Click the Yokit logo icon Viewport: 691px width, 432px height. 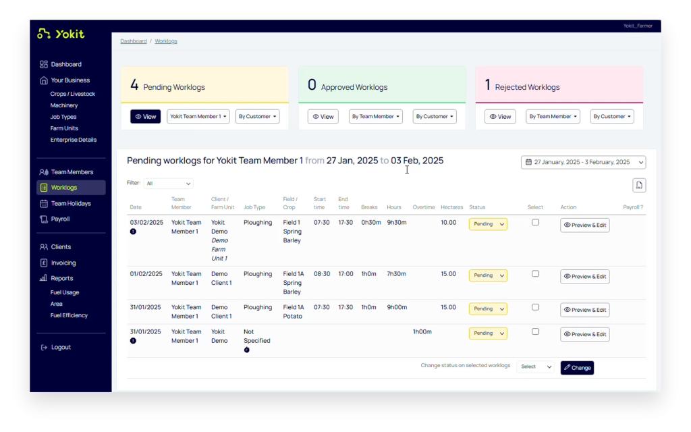click(44, 34)
